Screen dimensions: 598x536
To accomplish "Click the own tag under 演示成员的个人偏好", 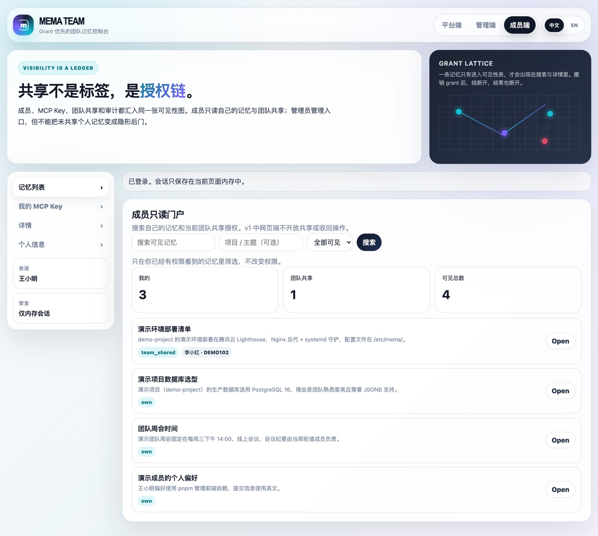I will click(147, 501).
